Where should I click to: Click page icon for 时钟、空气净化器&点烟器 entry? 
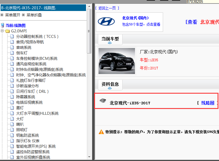[12, 75]
